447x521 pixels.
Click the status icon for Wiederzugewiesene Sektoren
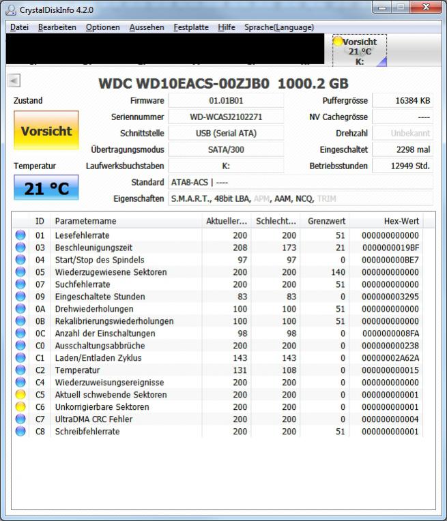[20, 272]
